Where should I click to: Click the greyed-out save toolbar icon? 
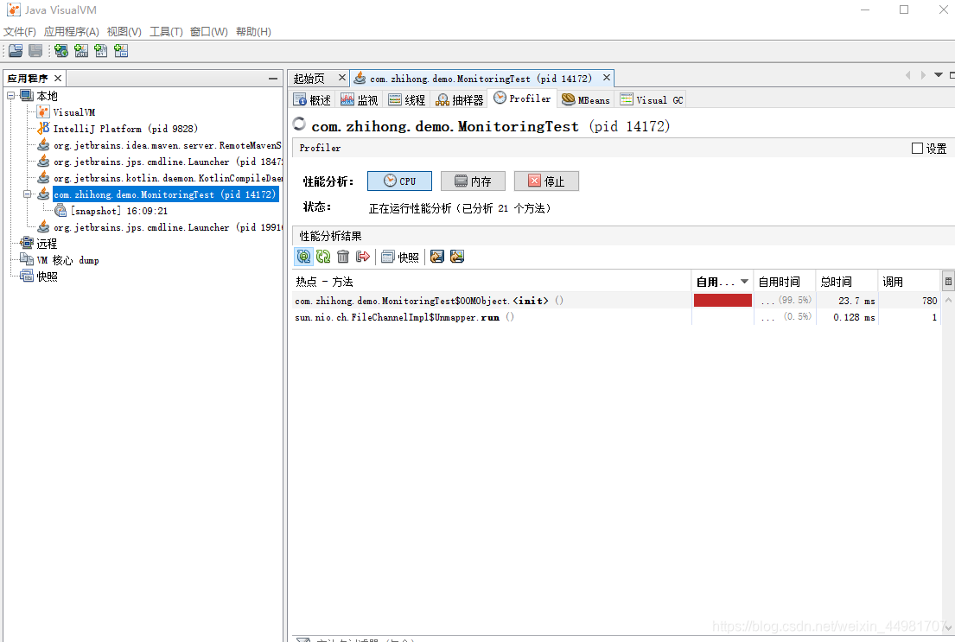click(36, 51)
